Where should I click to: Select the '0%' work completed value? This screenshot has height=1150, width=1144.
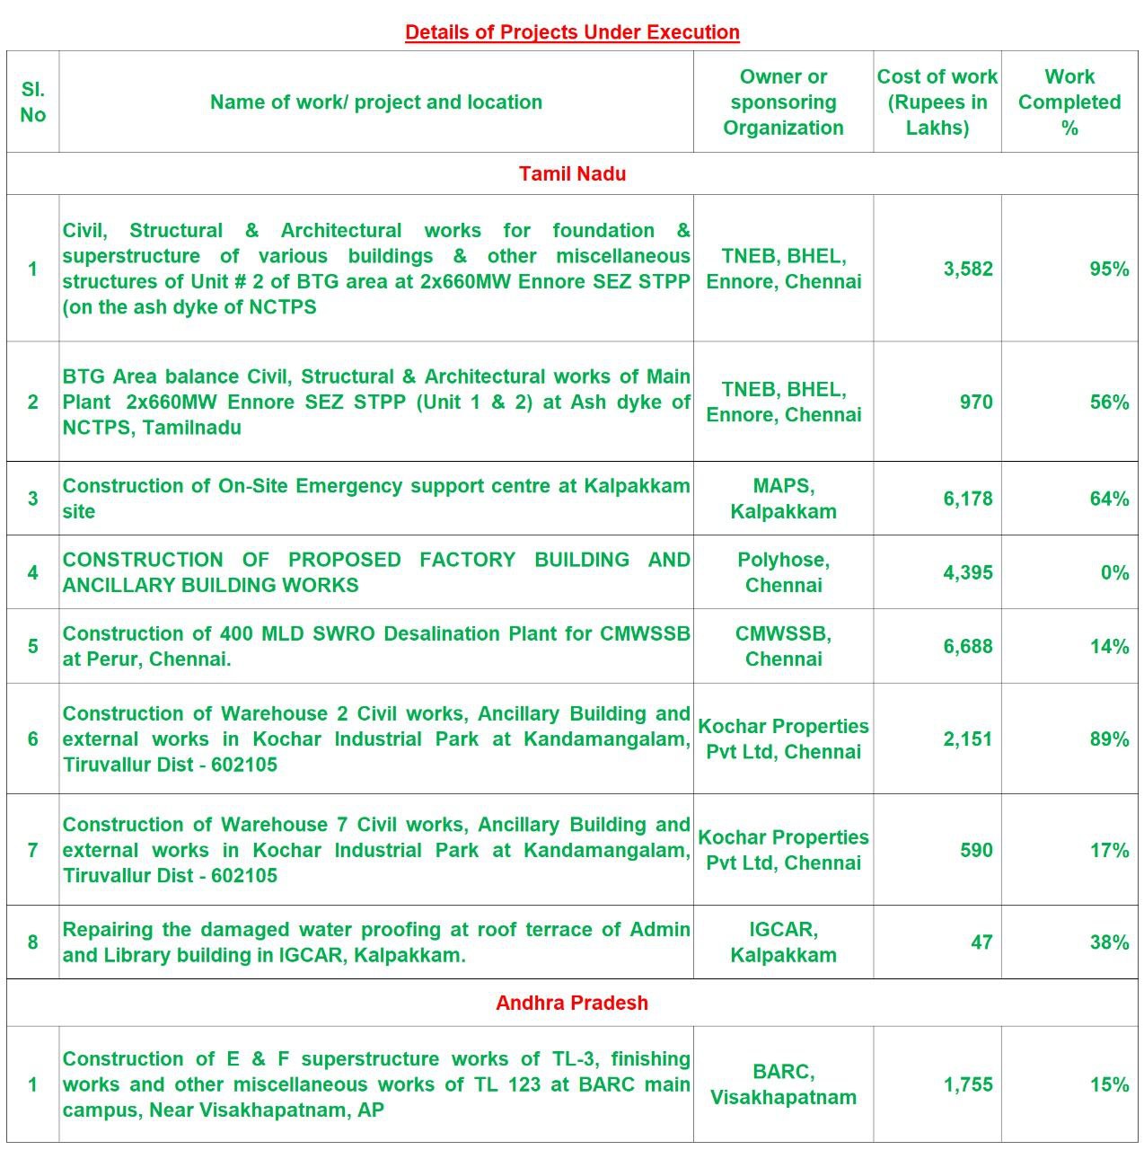click(x=1115, y=572)
